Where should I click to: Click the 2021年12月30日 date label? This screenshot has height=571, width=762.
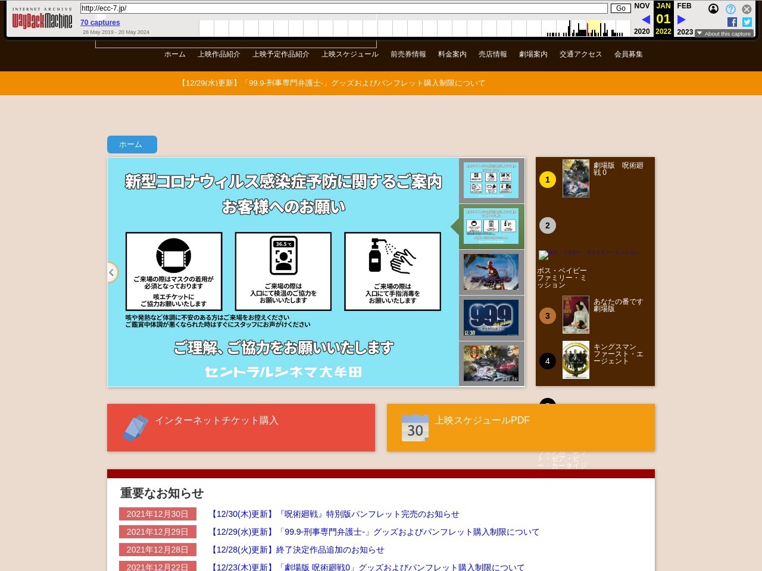click(158, 514)
